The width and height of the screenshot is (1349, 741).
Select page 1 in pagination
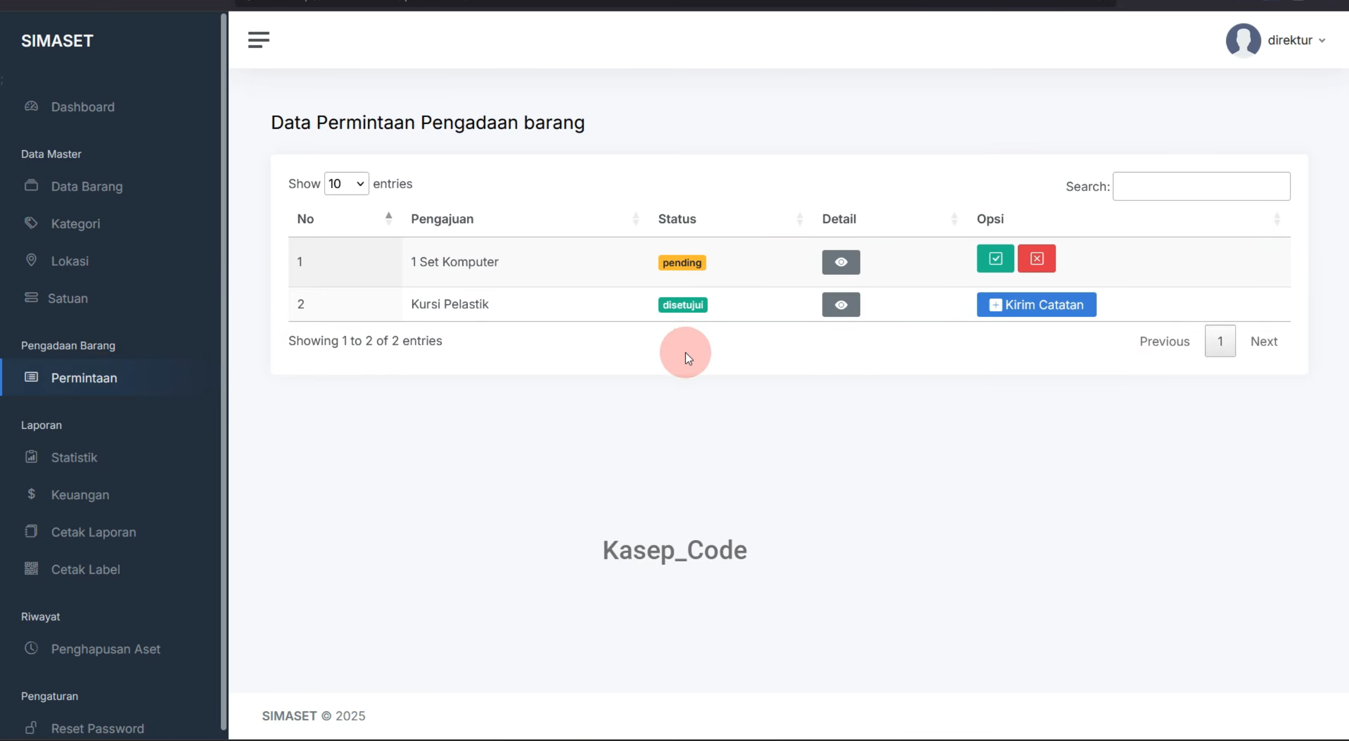(1220, 341)
